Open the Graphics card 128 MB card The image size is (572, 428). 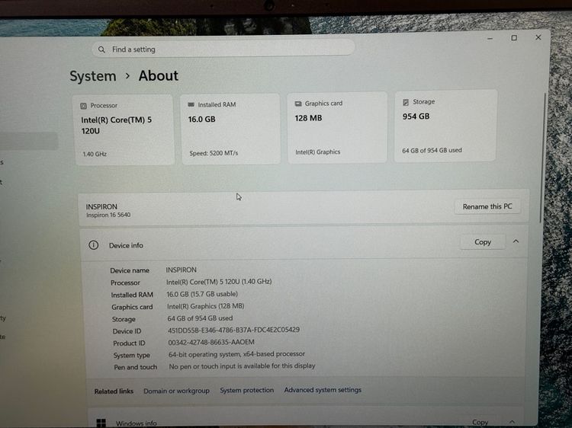[x=336, y=127]
